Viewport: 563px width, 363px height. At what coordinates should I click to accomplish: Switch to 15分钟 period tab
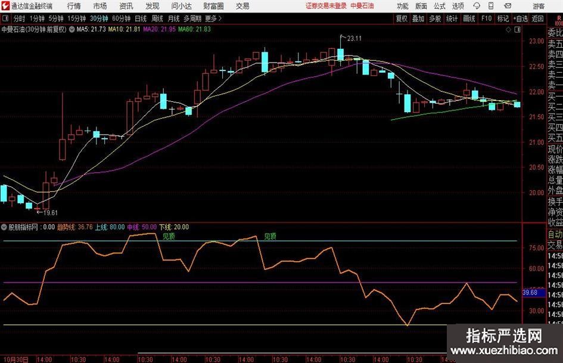click(x=77, y=18)
